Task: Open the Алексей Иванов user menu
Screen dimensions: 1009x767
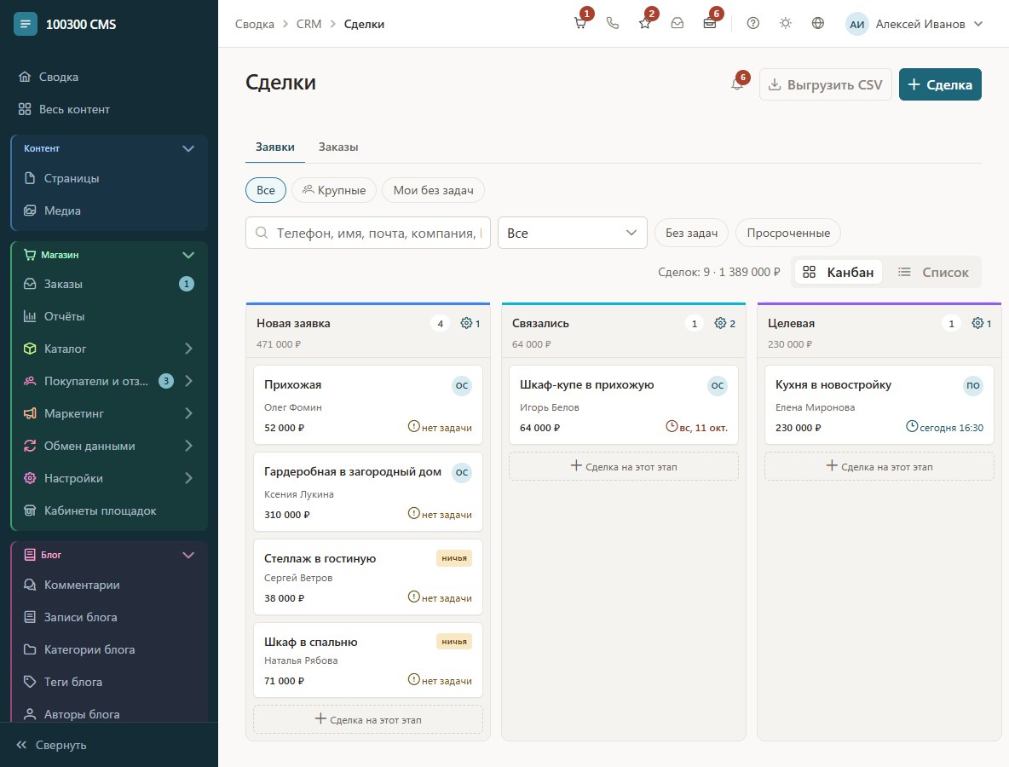Action: point(915,25)
